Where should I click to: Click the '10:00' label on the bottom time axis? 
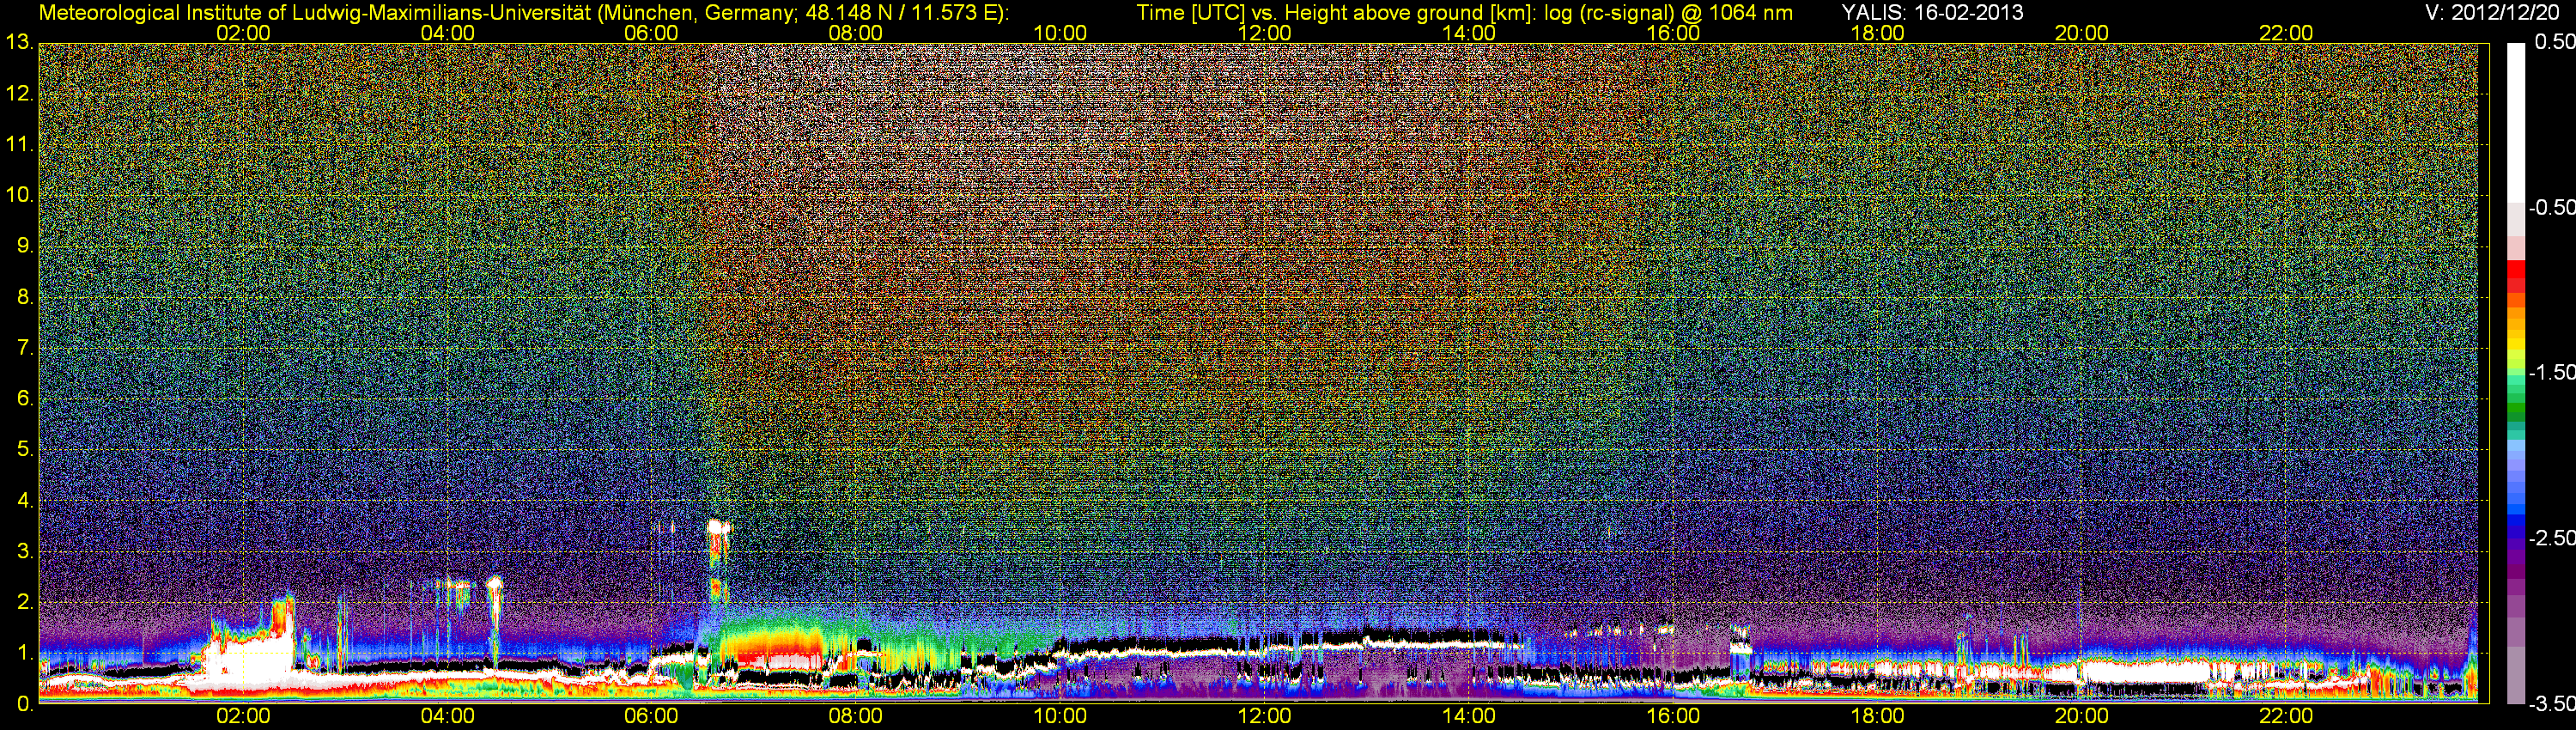coord(1060,716)
